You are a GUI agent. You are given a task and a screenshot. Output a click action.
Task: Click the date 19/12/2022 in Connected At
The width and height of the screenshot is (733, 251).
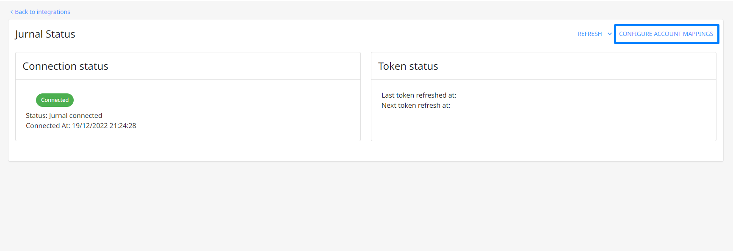[x=90, y=125]
